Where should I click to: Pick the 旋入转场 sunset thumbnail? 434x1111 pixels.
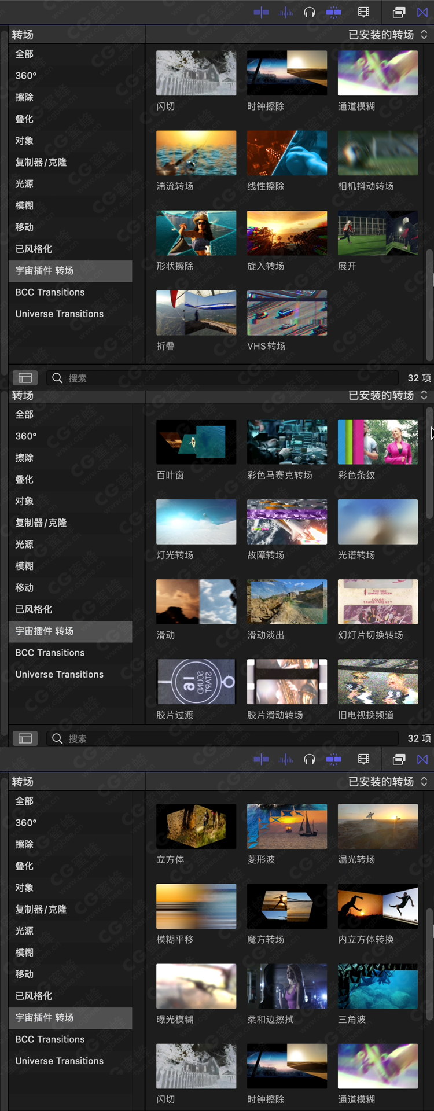tap(287, 233)
